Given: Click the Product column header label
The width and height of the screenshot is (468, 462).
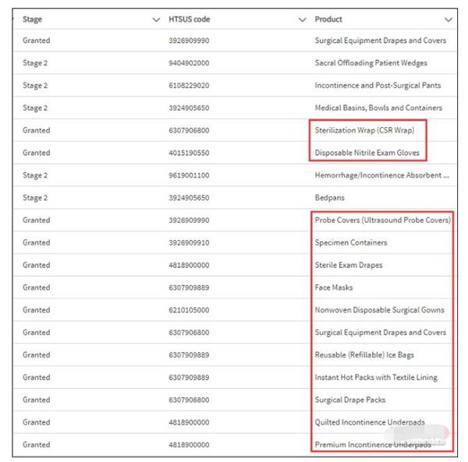Looking at the screenshot, I should (328, 19).
